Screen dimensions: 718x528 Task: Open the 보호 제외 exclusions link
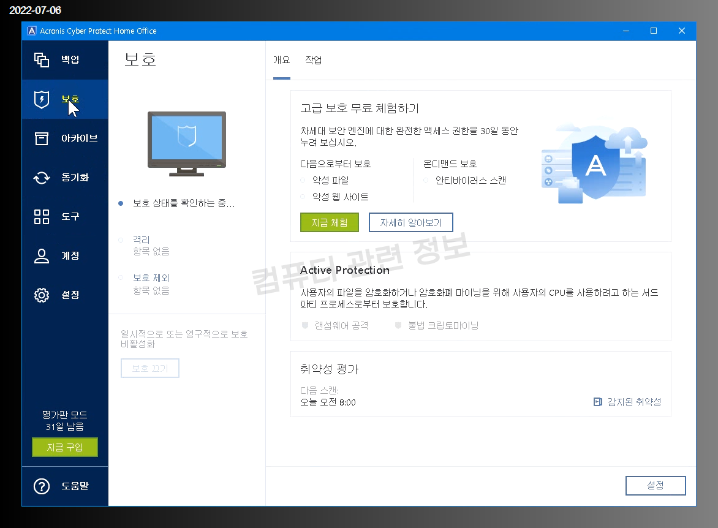click(x=151, y=278)
